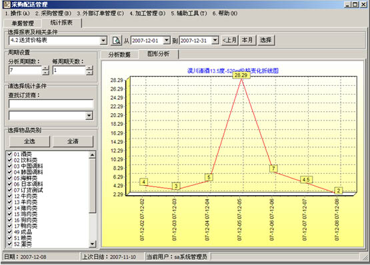Viewport: 370px width, 265px height.
Task: Click the 查找订货商 search input field
Action: (x=51, y=104)
